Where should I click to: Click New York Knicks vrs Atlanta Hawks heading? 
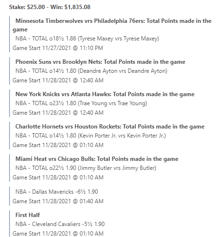(x=105, y=94)
